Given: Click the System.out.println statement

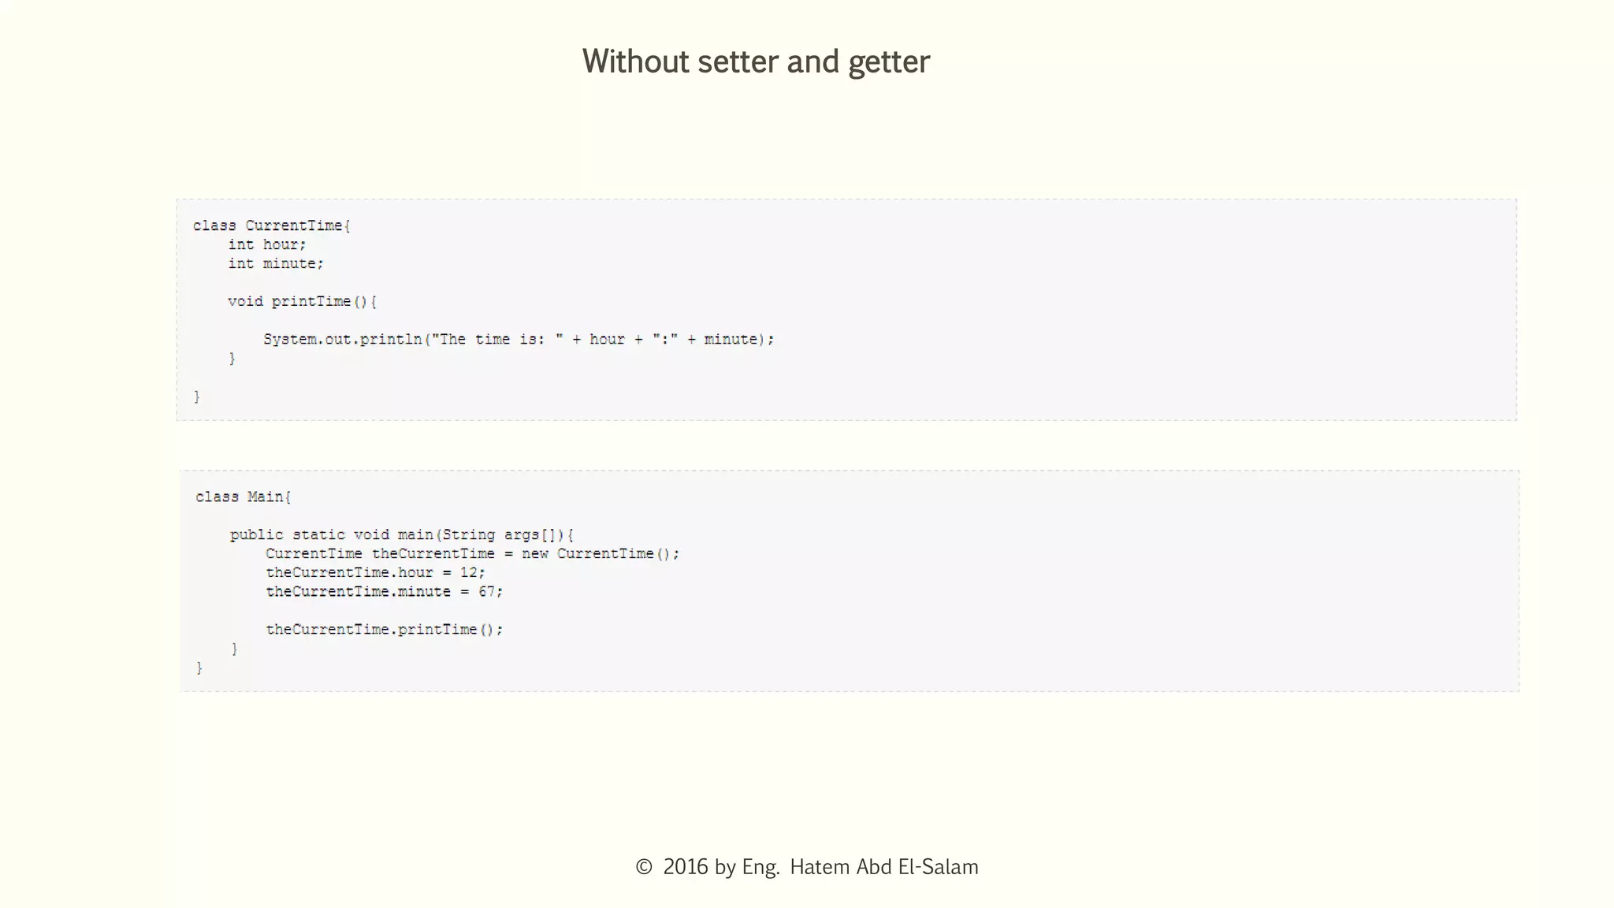Looking at the screenshot, I should pos(519,339).
